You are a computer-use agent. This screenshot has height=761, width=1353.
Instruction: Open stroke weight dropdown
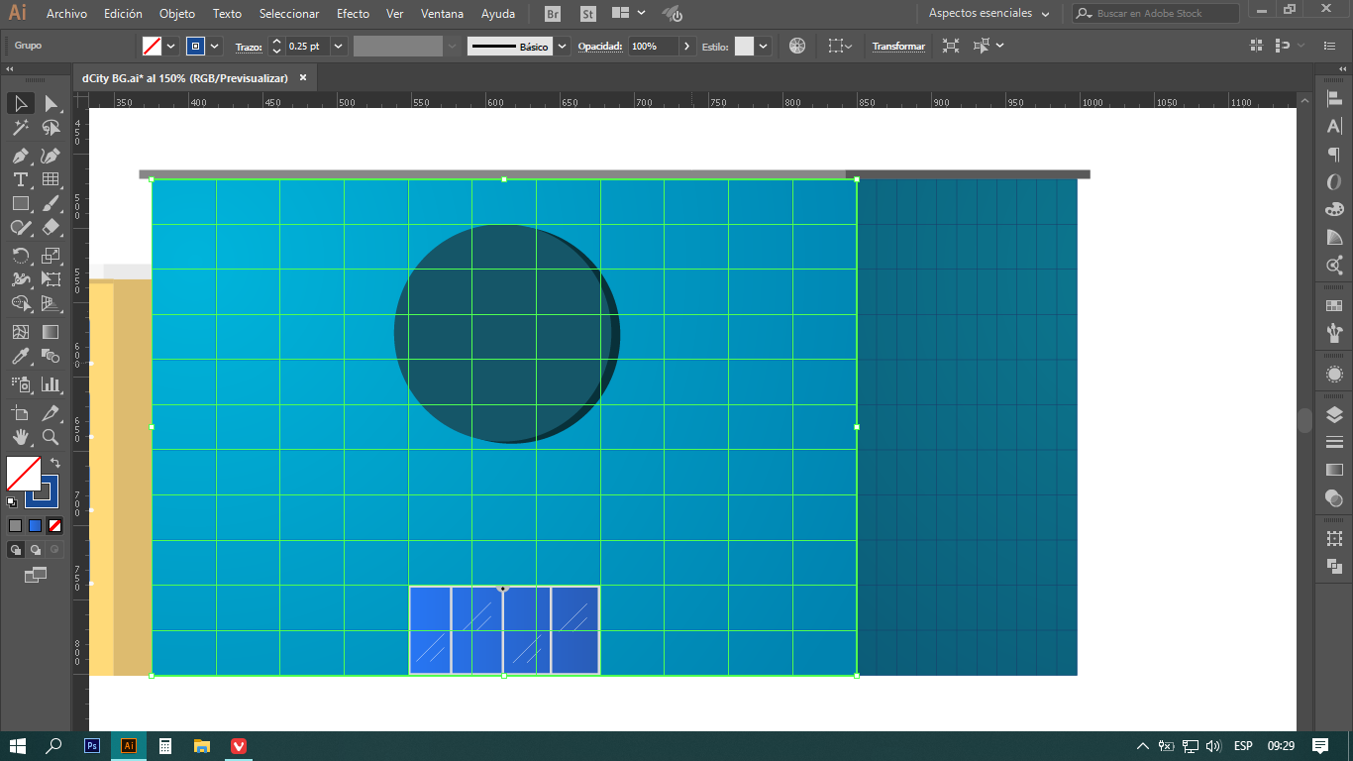tap(339, 46)
